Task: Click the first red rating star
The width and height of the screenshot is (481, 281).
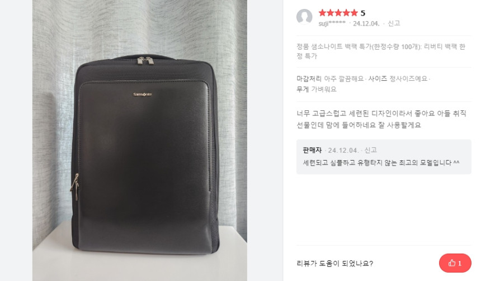Action: coord(322,13)
